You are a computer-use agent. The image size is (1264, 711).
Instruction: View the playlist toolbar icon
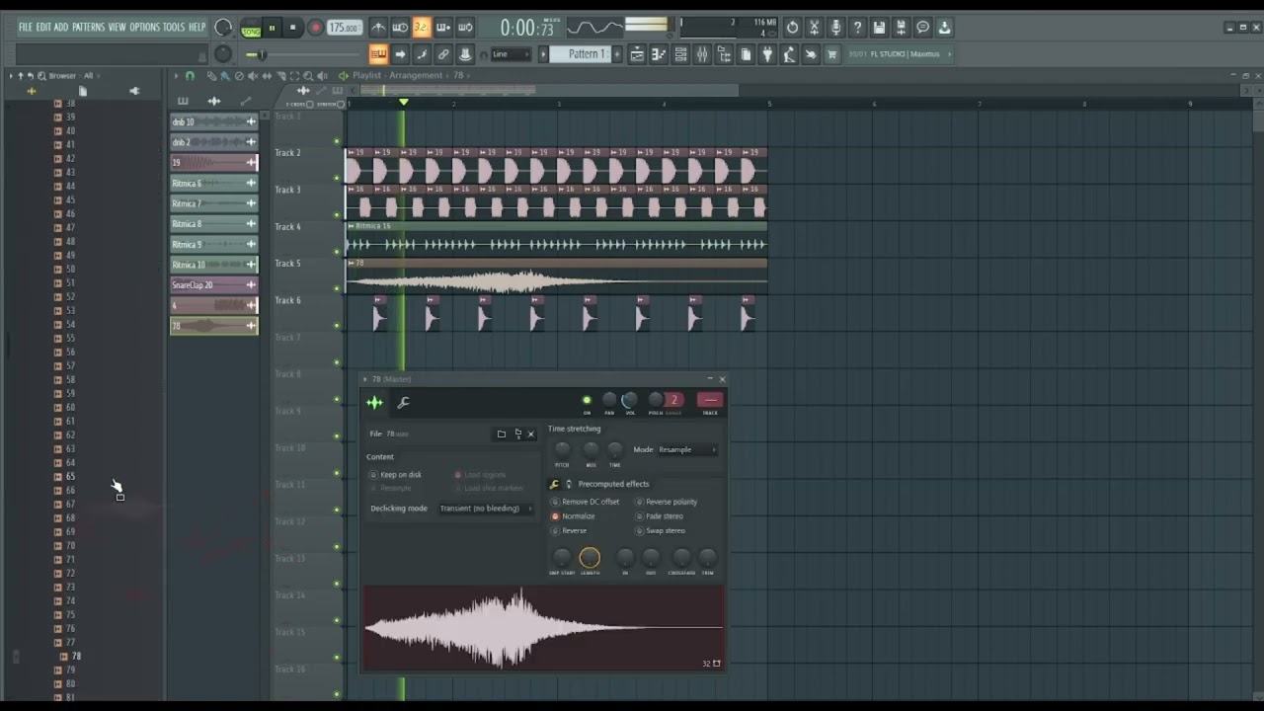coord(637,54)
